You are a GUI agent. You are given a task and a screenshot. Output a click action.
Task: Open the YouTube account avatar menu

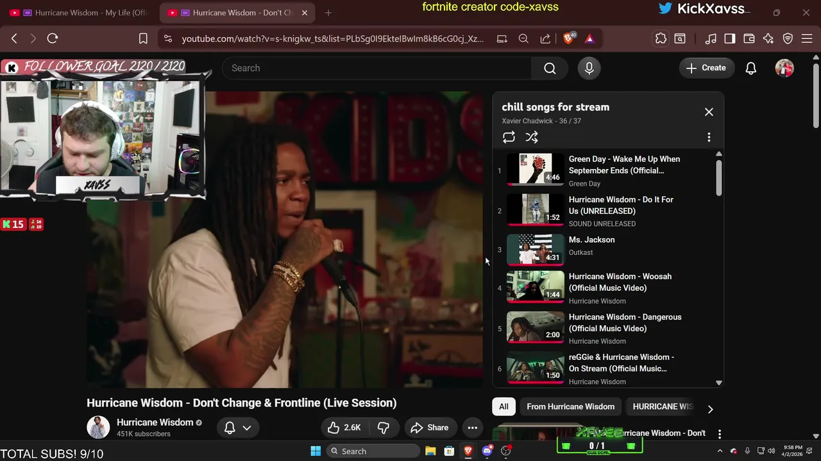(x=784, y=68)
